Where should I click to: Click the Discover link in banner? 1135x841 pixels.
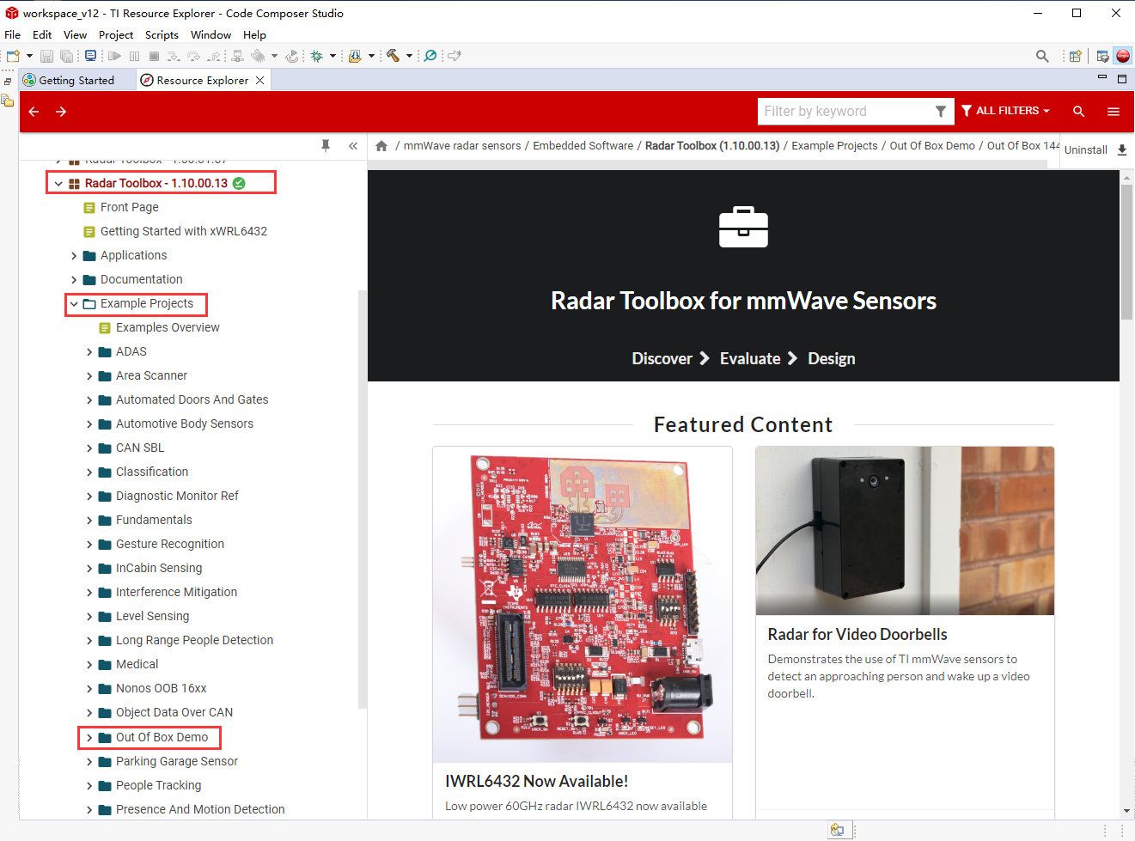click(662, 359)
